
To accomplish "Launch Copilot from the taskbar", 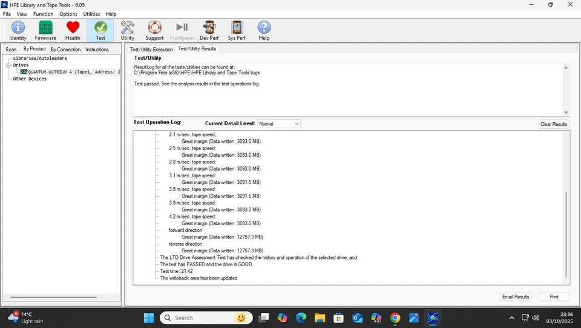I will click(283, 318).
